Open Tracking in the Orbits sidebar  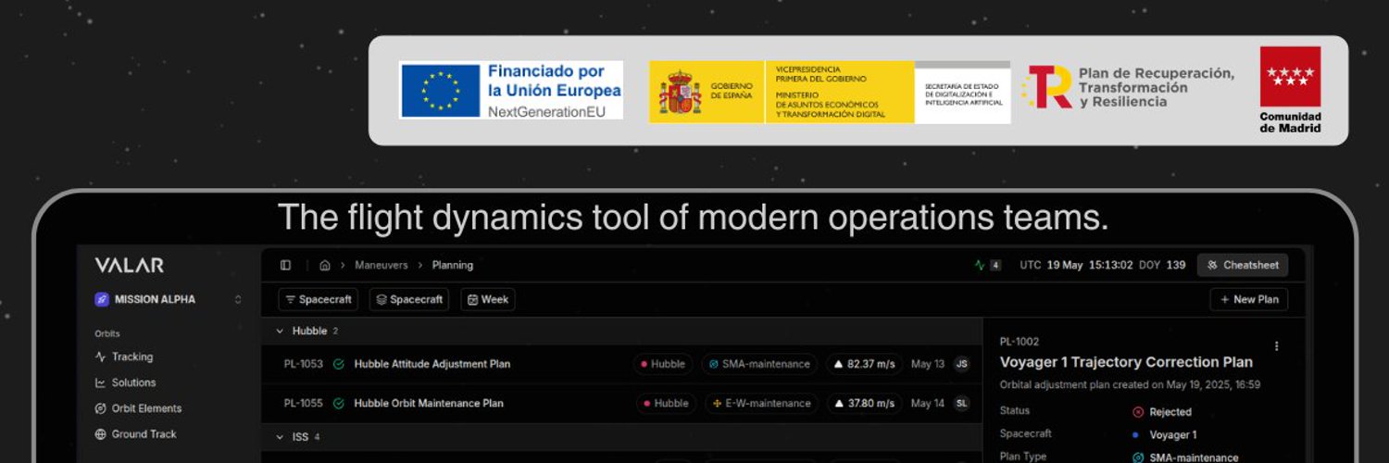[132, 357]
